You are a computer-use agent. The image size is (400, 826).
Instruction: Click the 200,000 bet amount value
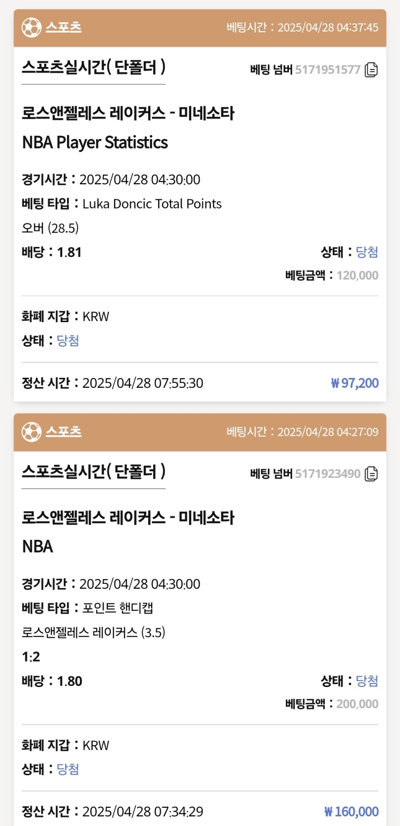(357, 704)
